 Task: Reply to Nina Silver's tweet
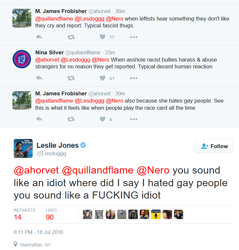tap(39, 78)
